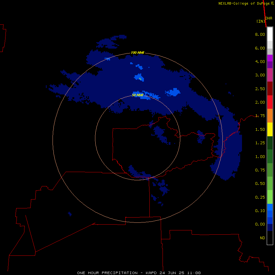Click the OHA product label

click(x=269, y=18)
